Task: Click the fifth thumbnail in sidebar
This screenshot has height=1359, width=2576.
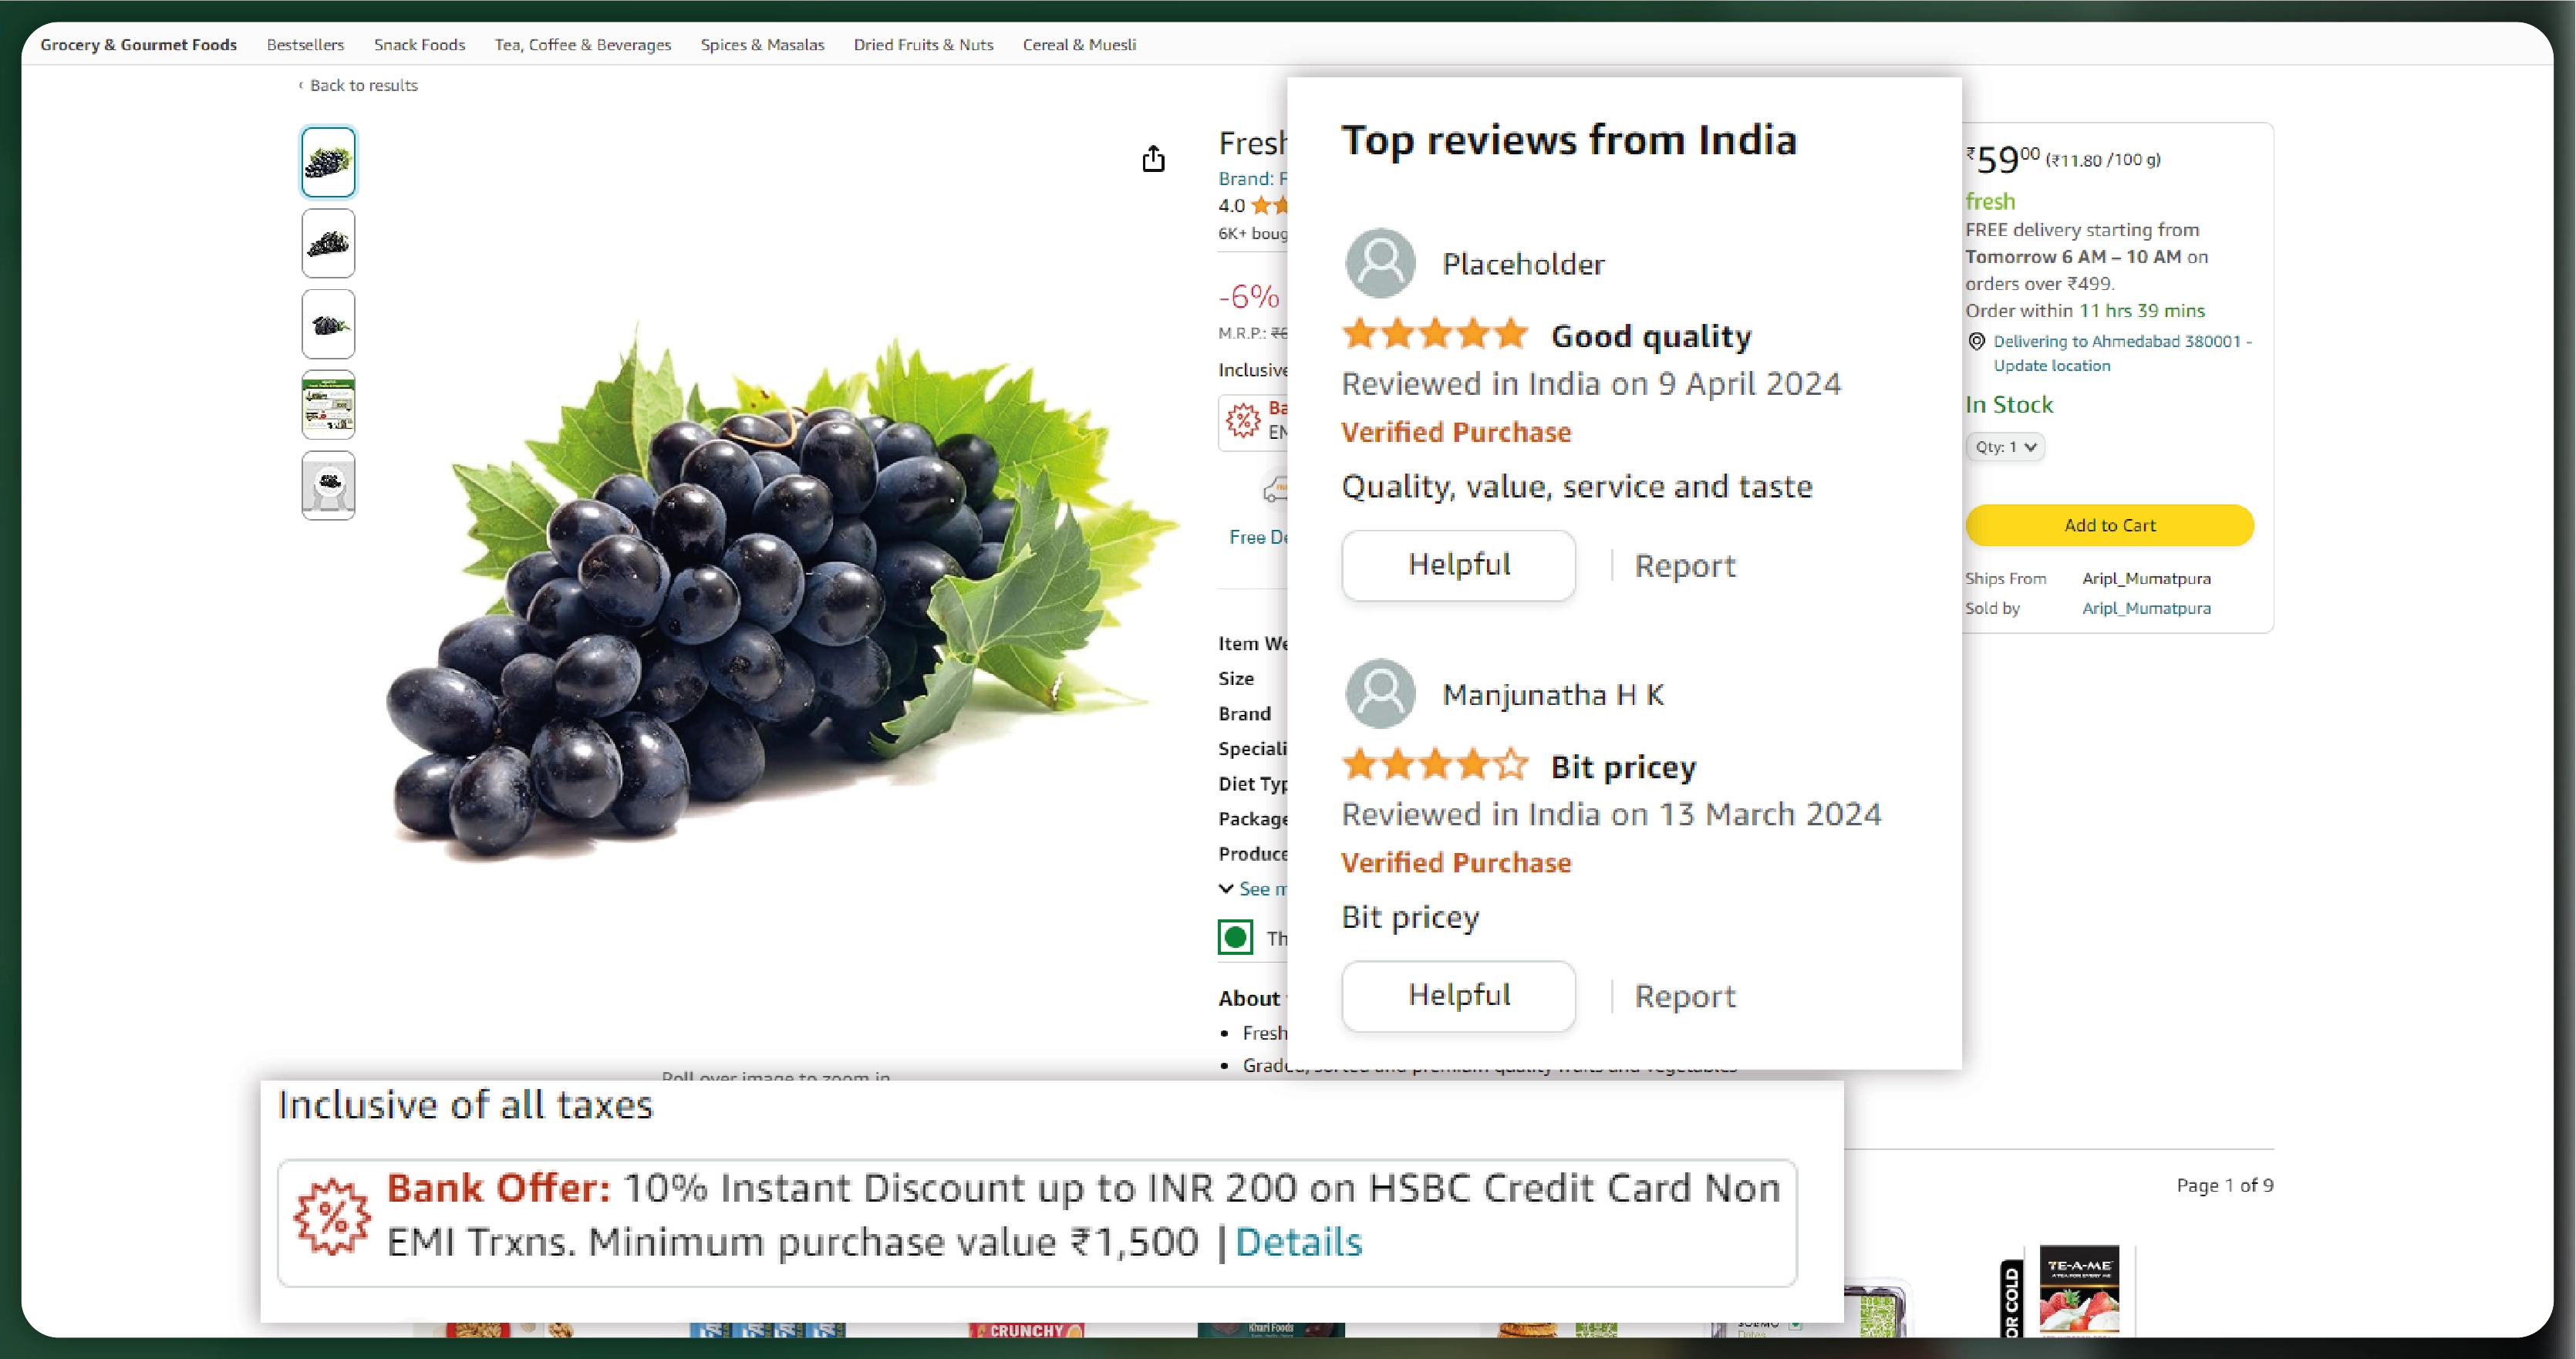Action: [329, 484]
